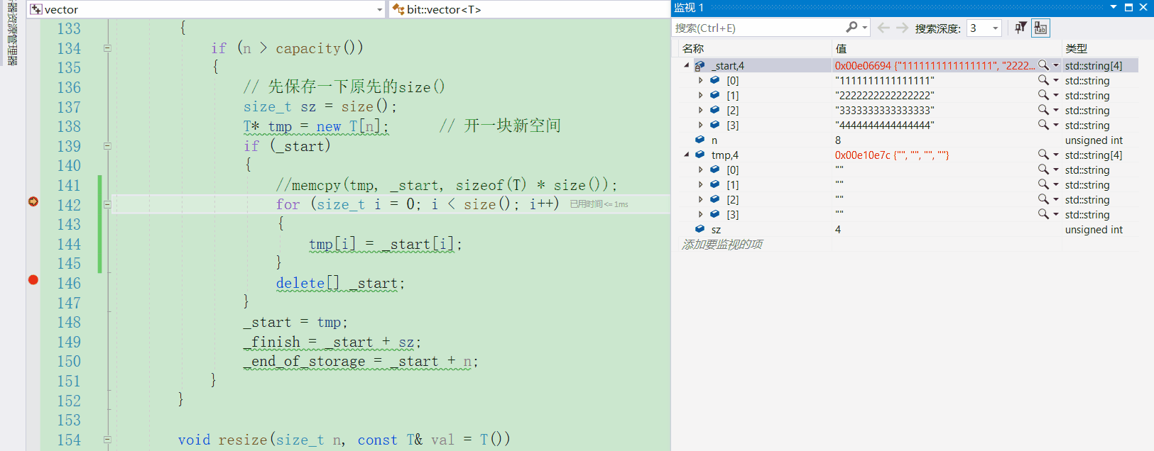This screenshot has height=451, width=1154.
Task: Collapse the tmp,4 watch node
Action: [x=686, y=155]
